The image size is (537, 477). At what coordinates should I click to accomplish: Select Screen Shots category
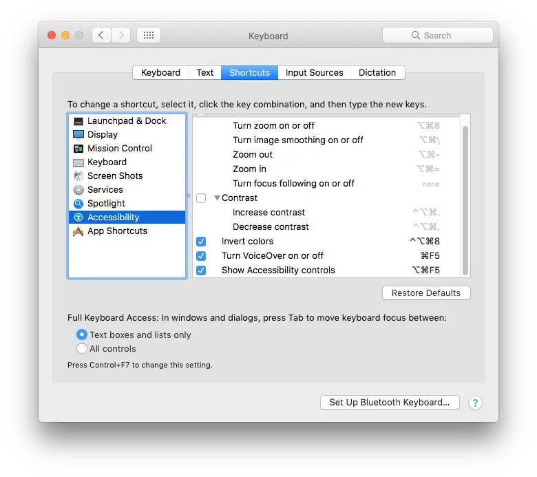(127, 176)
